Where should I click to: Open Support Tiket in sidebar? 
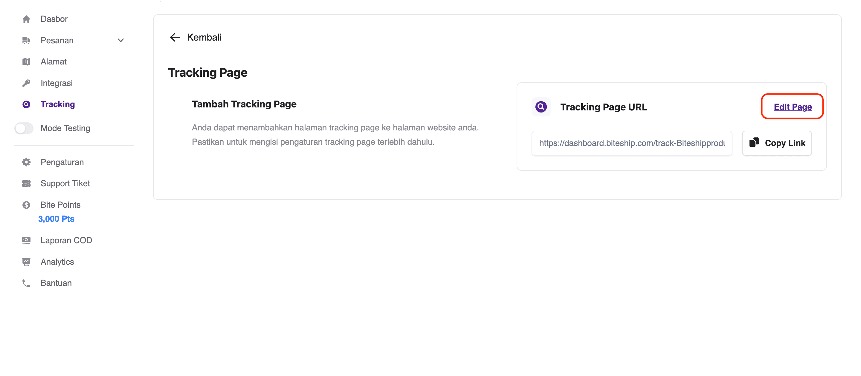tap(65, 184)
